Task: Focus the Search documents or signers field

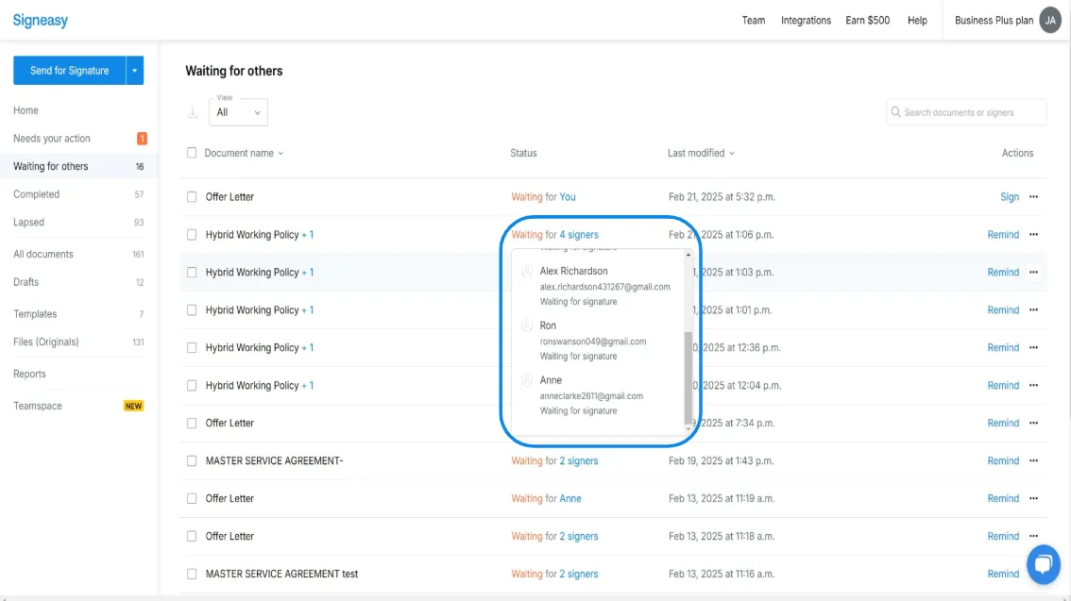Action: 966,112
